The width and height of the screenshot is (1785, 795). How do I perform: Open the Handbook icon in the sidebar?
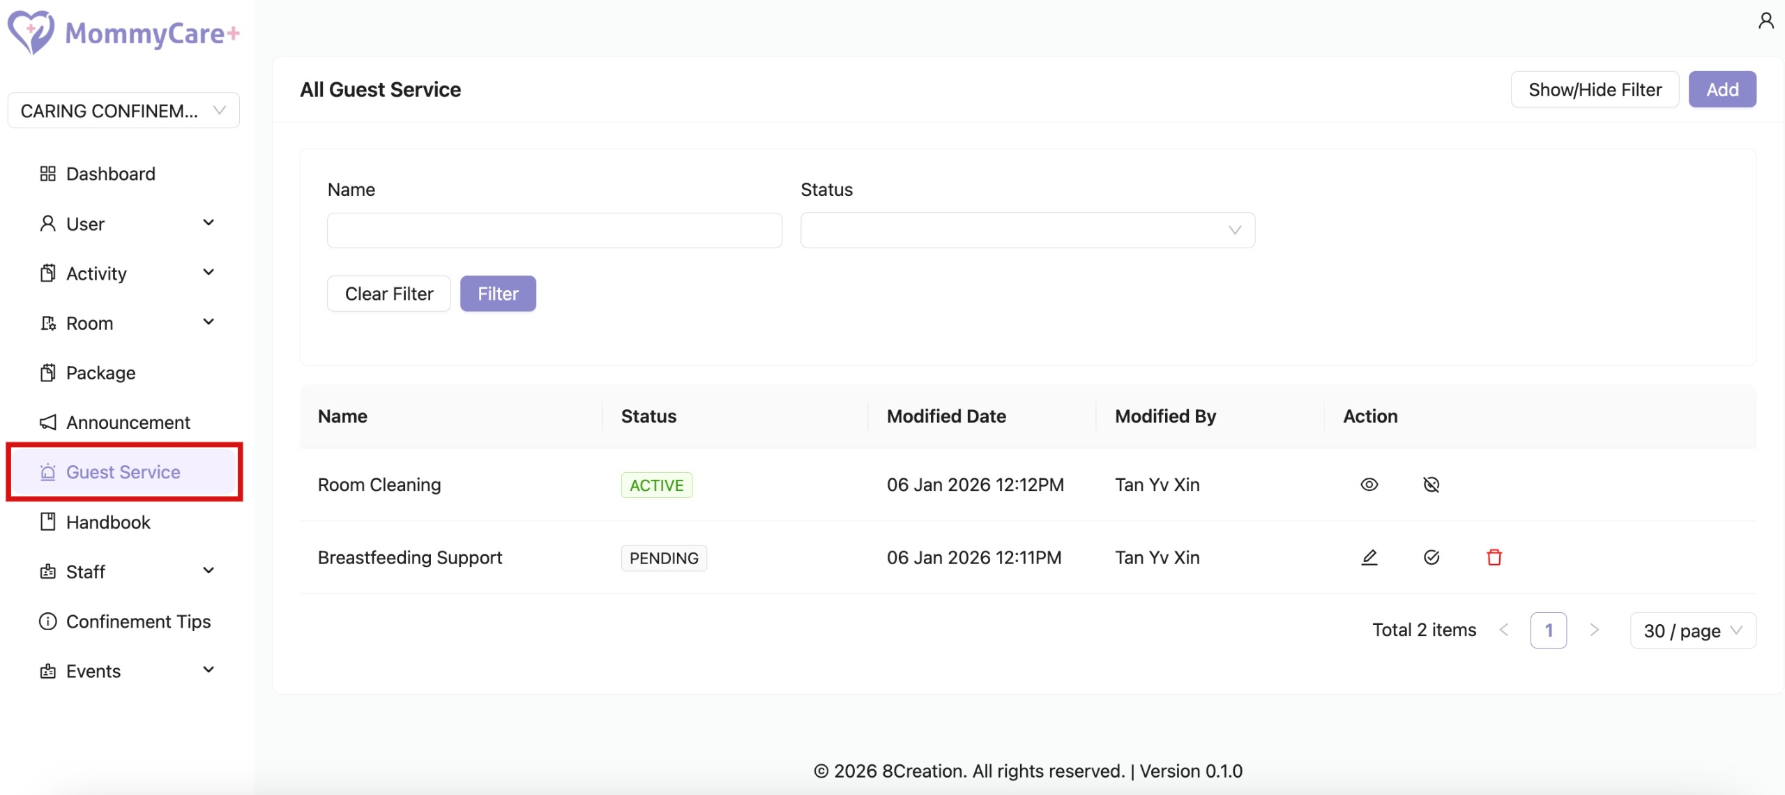(47, 522)
